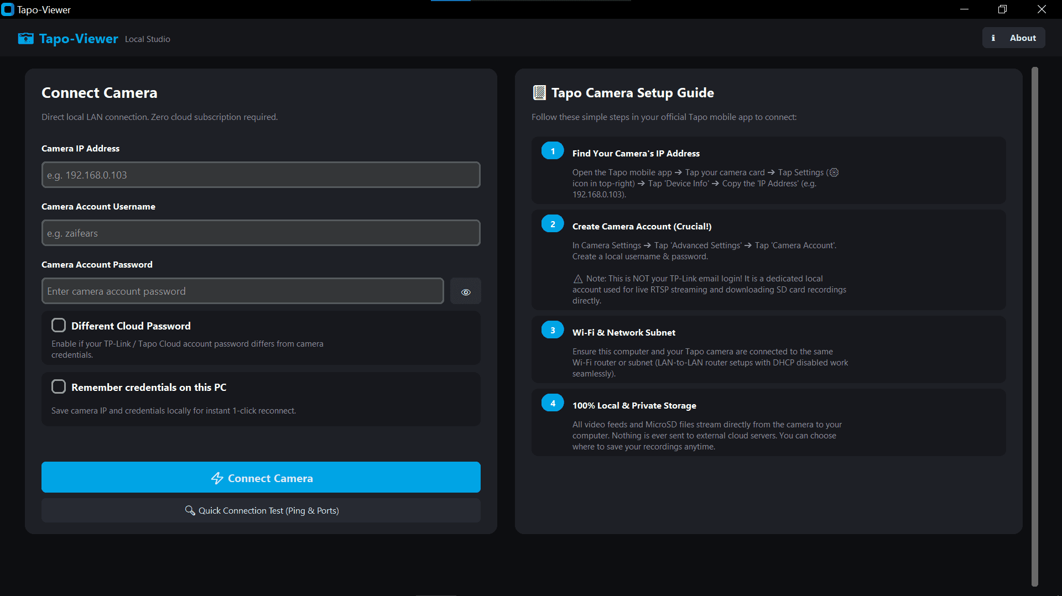Click 'All video feeds and MicroSD files' text
Viewport: 1062px width, 596px height.
707,436
